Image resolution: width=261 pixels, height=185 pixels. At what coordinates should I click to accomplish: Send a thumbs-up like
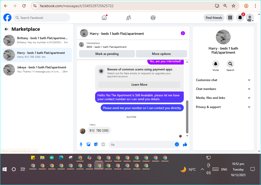click(185, 144)
